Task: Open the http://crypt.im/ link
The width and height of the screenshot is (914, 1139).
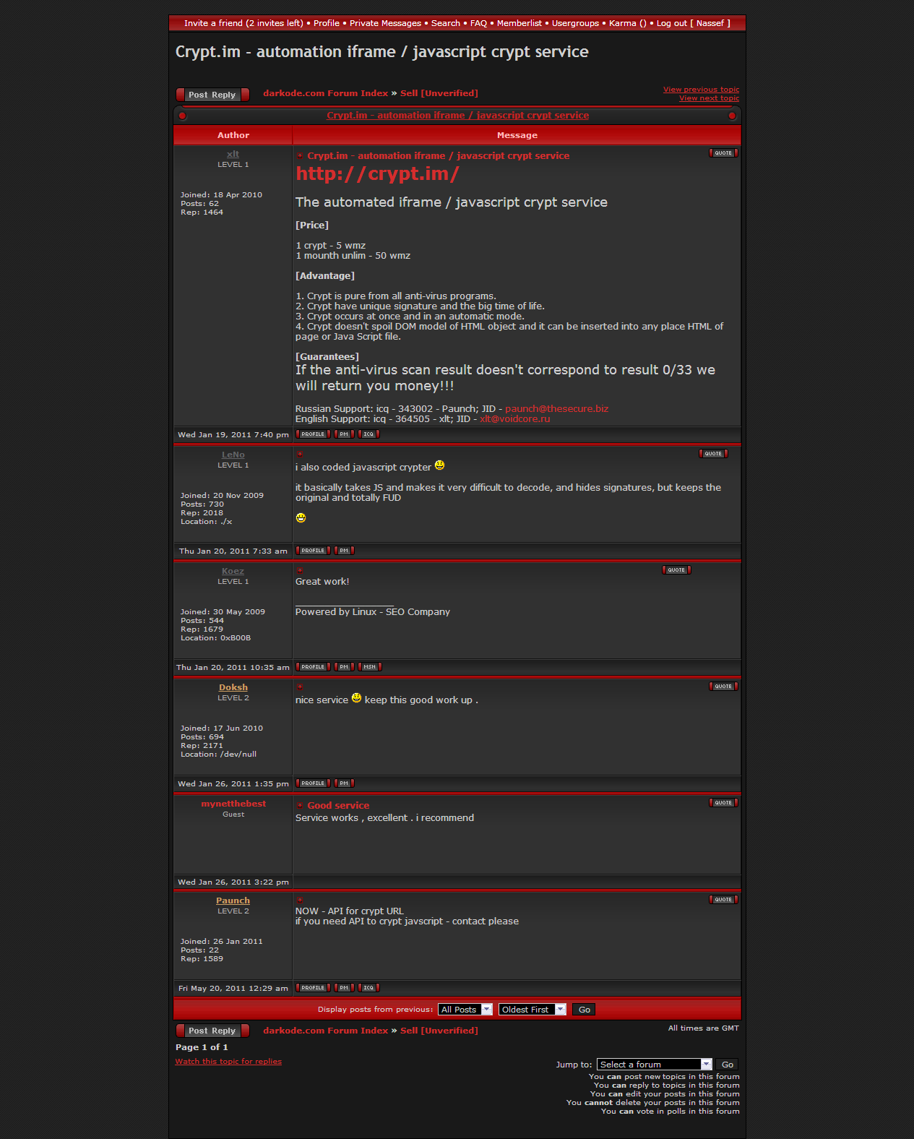Action: (377, 174)
